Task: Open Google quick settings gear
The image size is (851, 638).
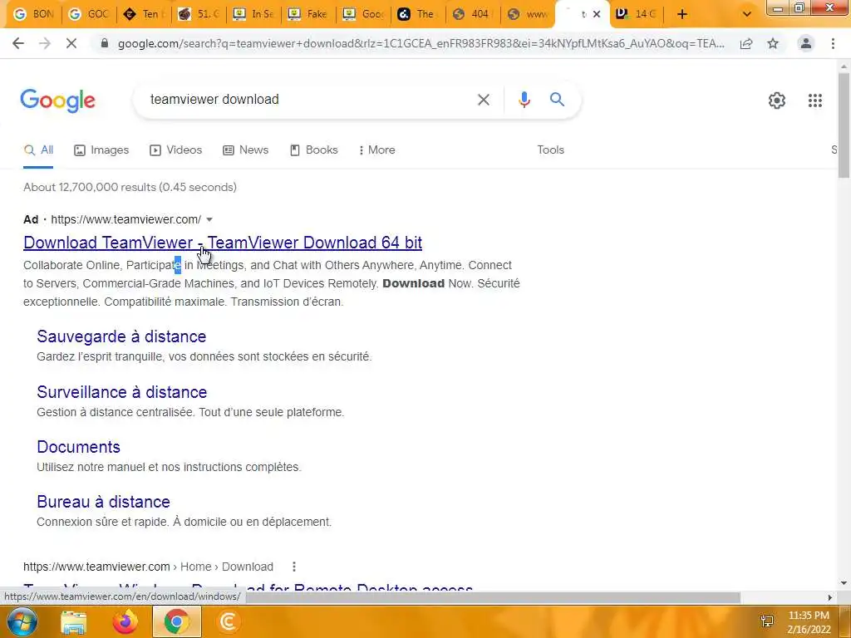Action: pos(777,101)
